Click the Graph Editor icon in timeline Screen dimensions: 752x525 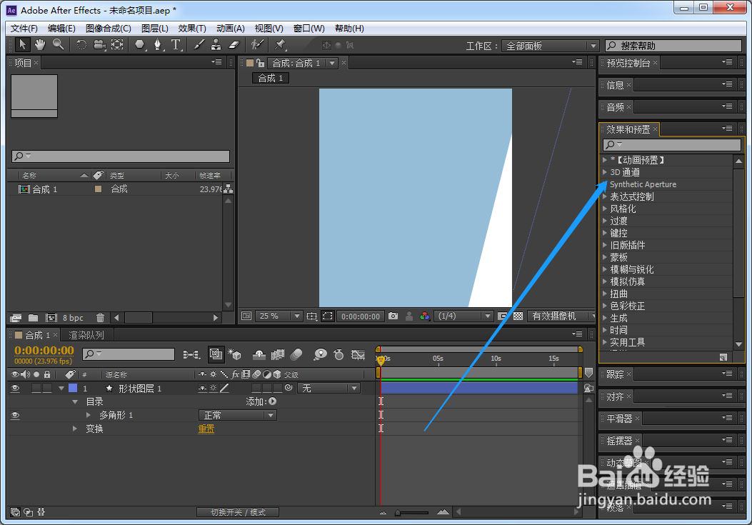point(359,354)
